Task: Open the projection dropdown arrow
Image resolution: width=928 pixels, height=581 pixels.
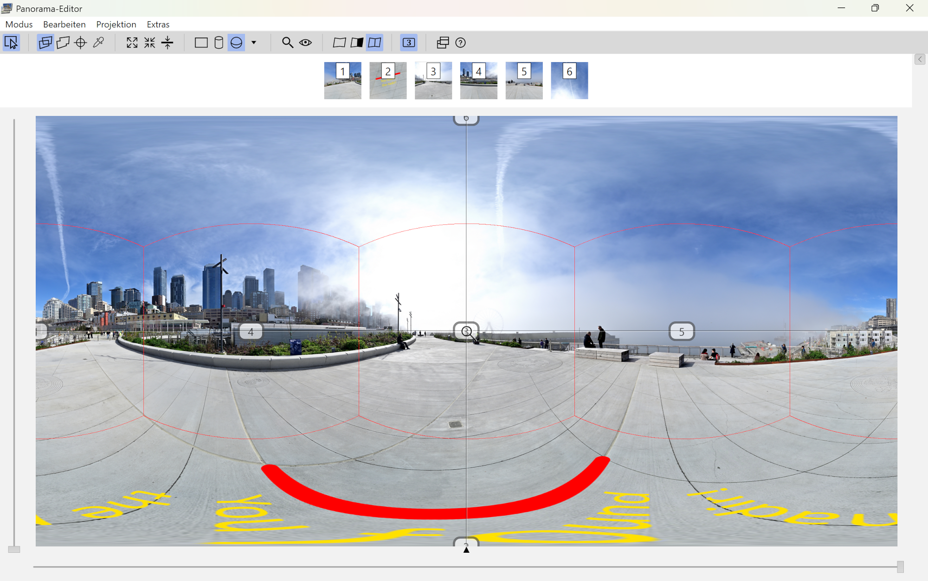Action: (254, 43)
